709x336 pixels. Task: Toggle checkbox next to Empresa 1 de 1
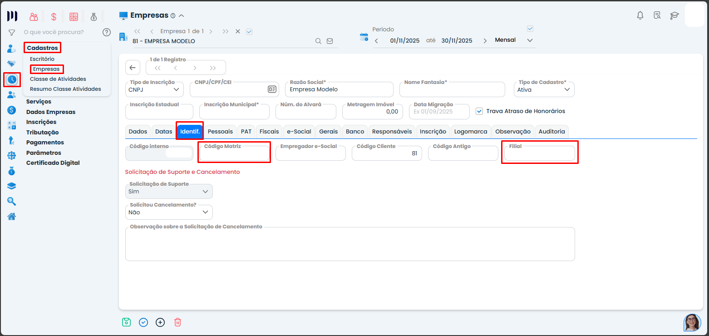tap(249, 31)
